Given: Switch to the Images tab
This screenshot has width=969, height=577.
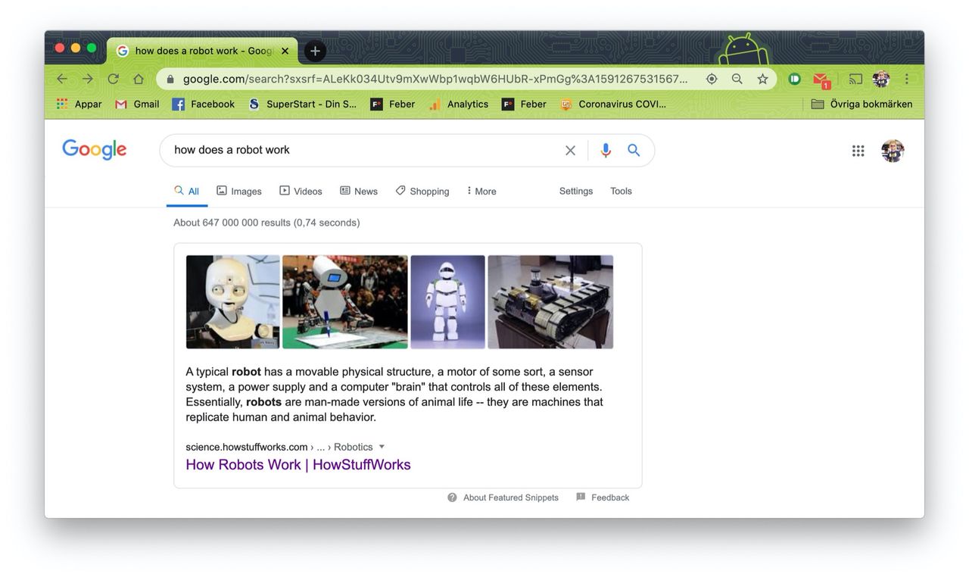Looking at the screenshot, I should click(239, 191).
